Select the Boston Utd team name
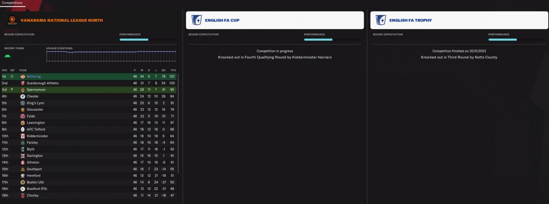 click(x=35, y=182)
